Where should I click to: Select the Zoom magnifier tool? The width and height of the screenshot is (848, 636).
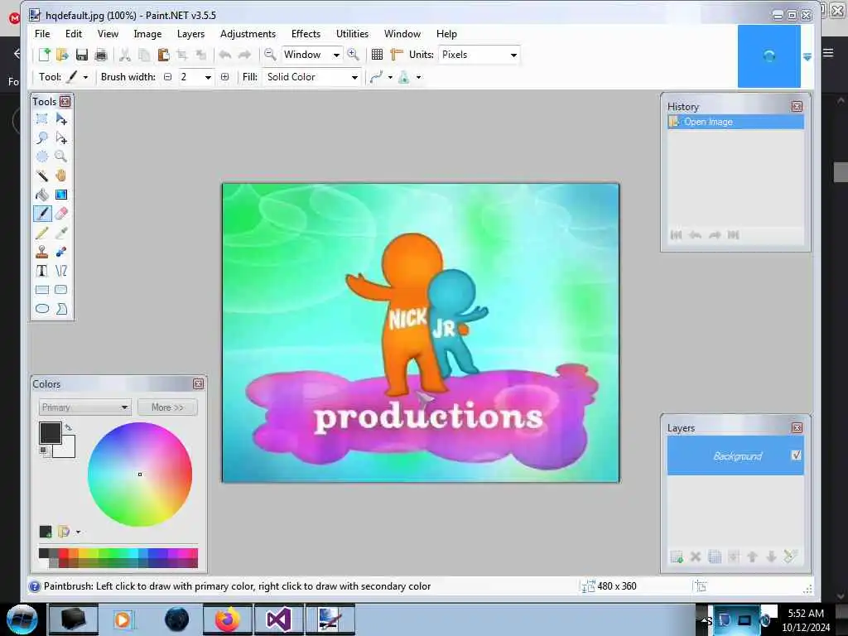pos(61,157)
